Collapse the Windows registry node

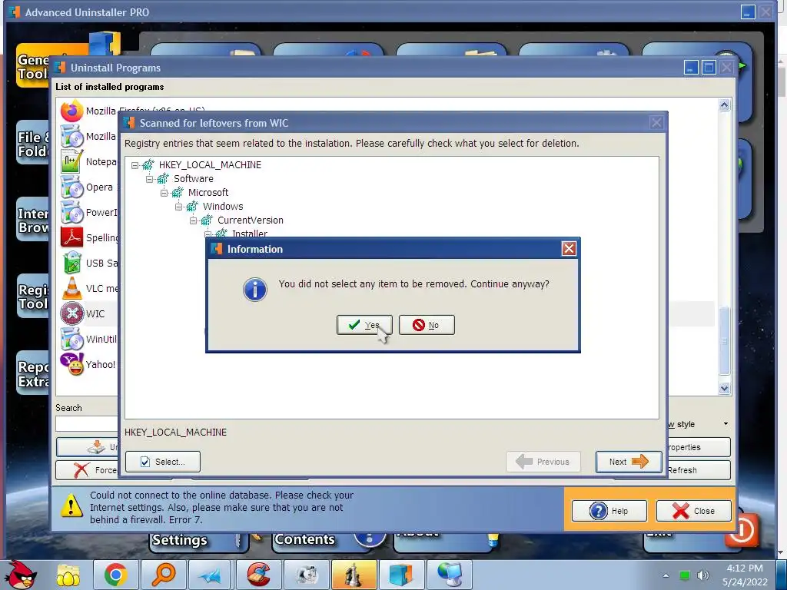tap(178, 206)
